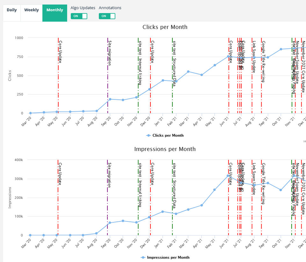306x262 pixels.
Task: Click Structured Data site test marker in Impressions chart
Action: click(x=172, y=197)
